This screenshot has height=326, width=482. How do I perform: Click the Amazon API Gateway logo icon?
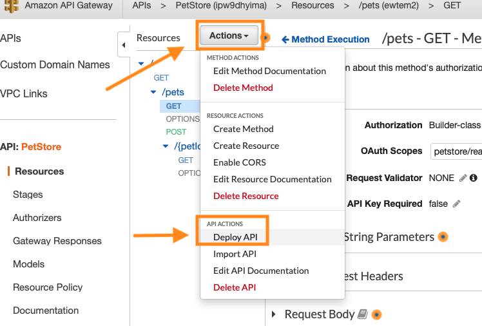[12, 6]
